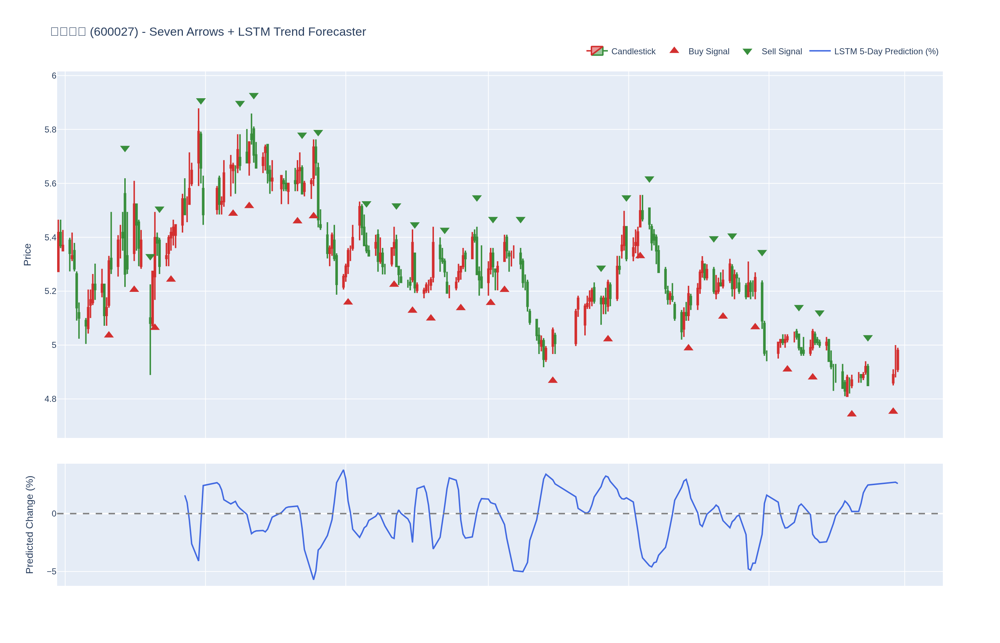
Task: Click the Seven Arrows chart title
Action: tap(208, 32)
